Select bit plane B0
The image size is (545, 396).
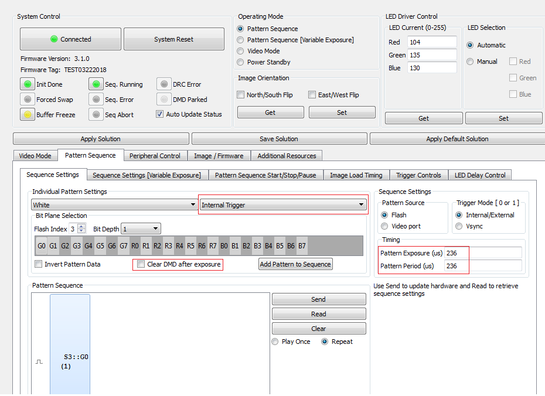coord(224,246)
